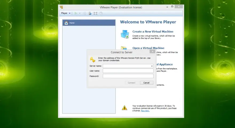This screenshot has height=128, width=235.
Task: Click the yellow warning triangle icon
Action: pyautogui.click(x=124, y=108)
